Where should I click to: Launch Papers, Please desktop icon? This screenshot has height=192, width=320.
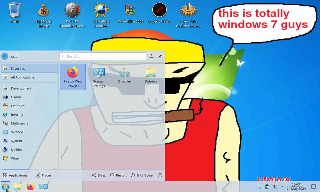coord(159,13)
